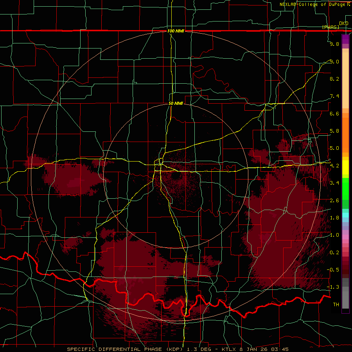Click the 5.0 scale value

pos(334,148)
